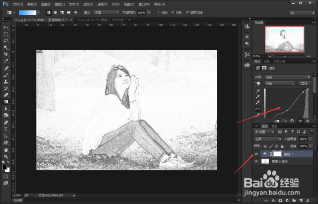Reset curves adjustment to defaults
318x204 pixels.
tap(292, 121)
